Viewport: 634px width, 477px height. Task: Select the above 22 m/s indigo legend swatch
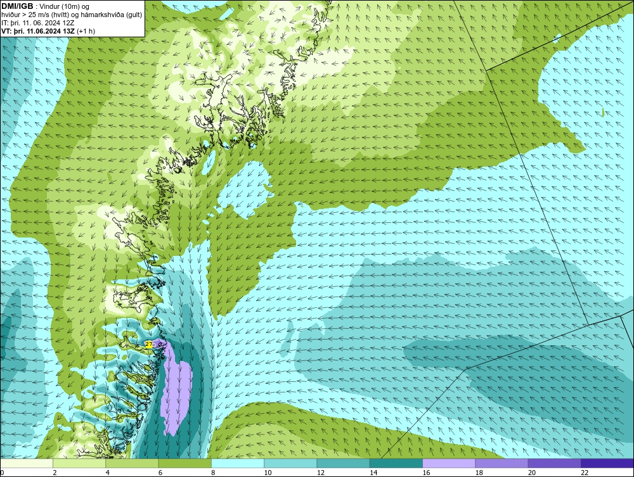(607, 463)
